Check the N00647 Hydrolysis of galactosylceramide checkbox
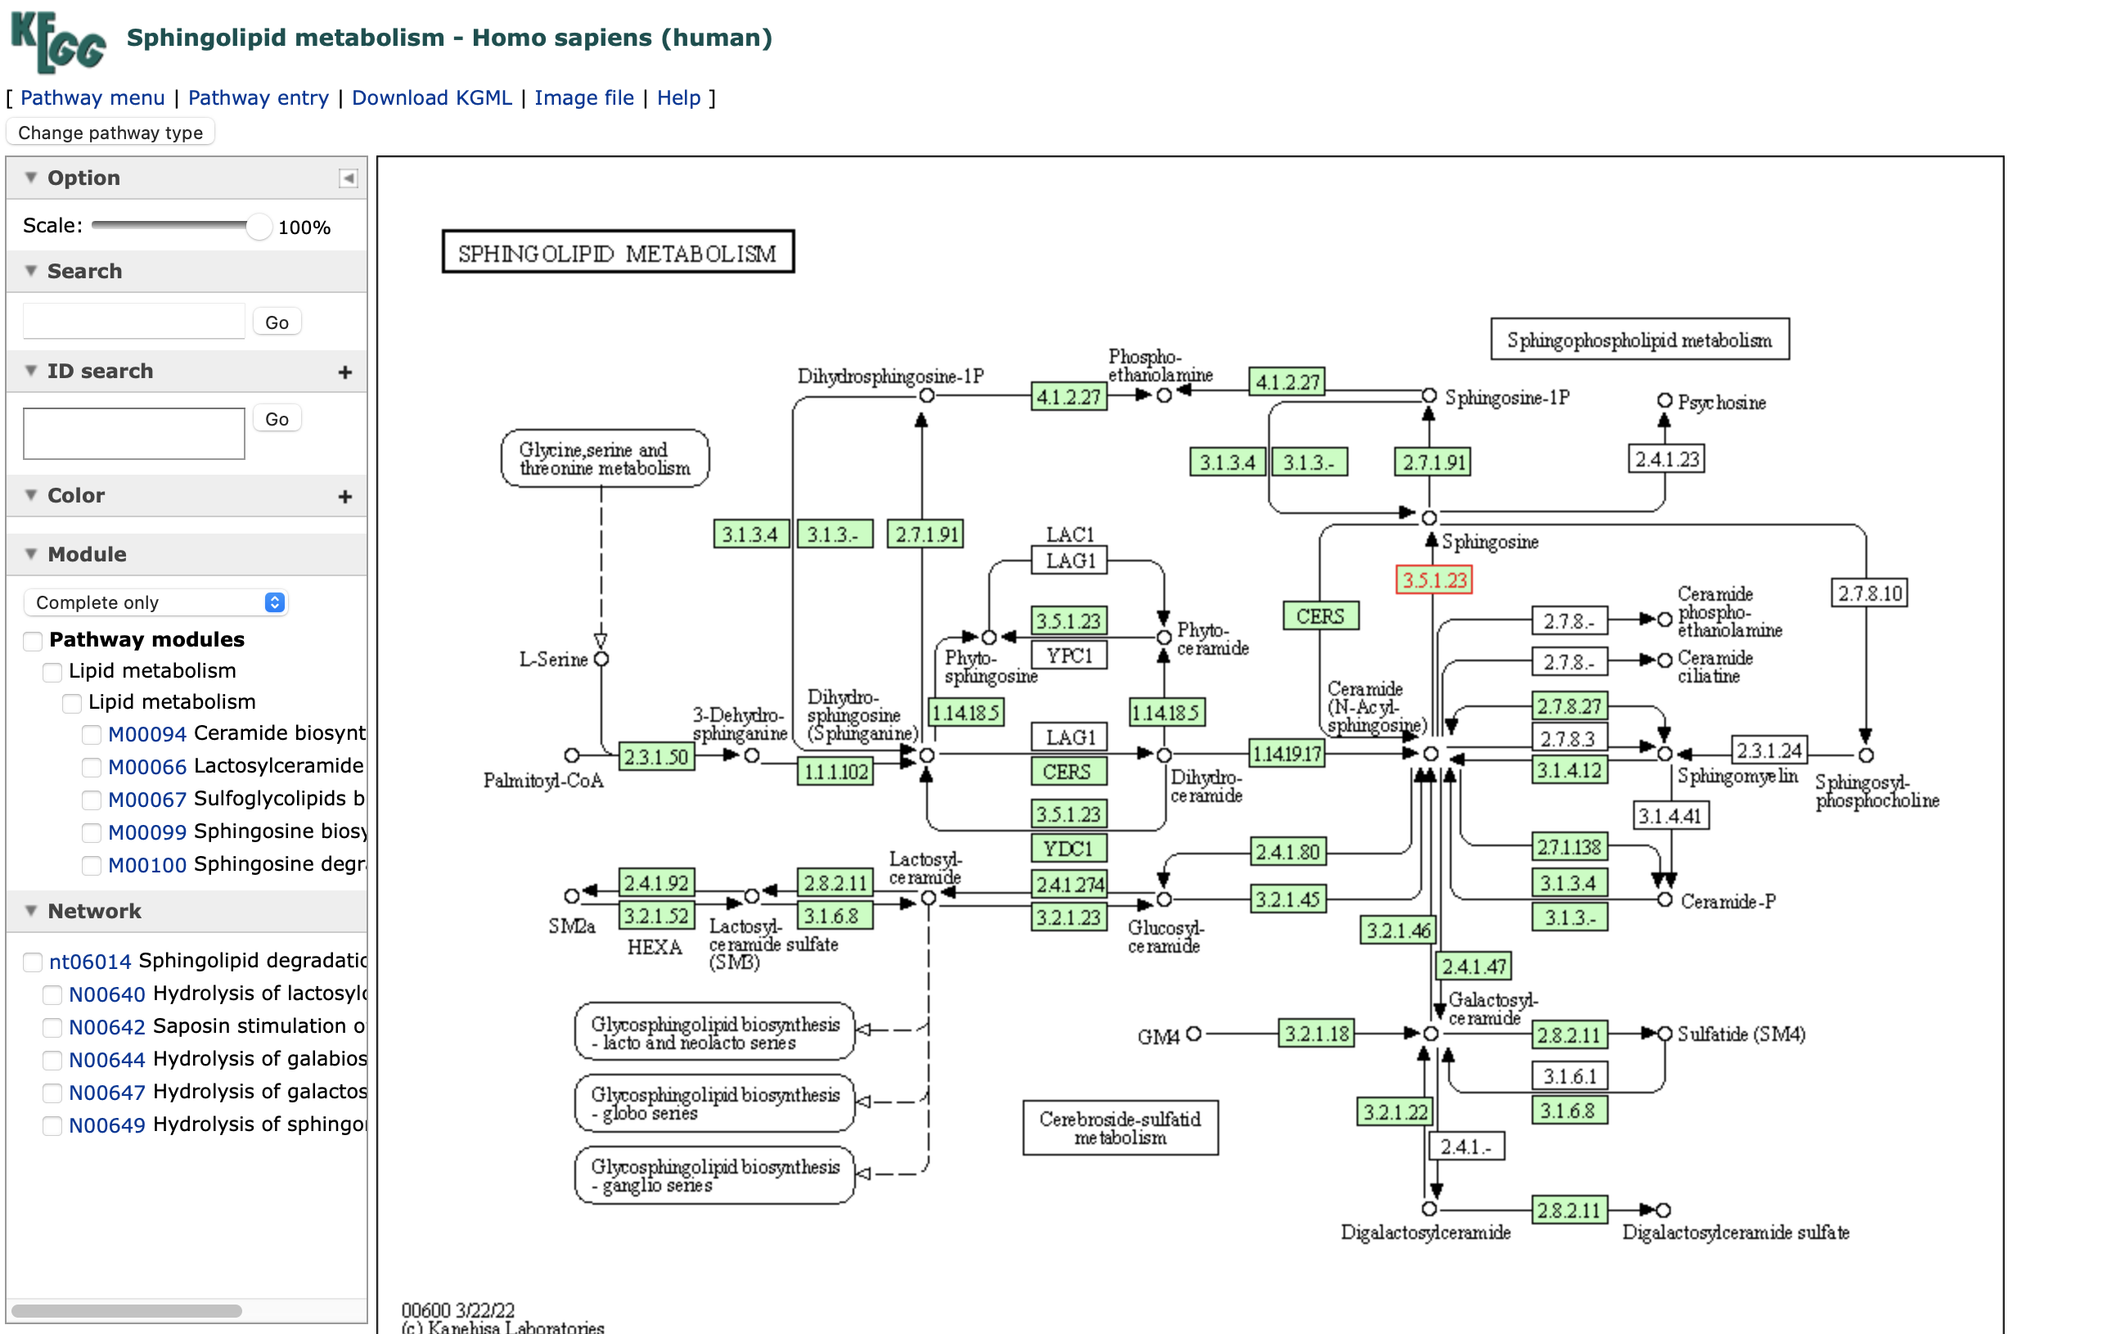Screen dimensions: 2111x1334 point(52,1093)
